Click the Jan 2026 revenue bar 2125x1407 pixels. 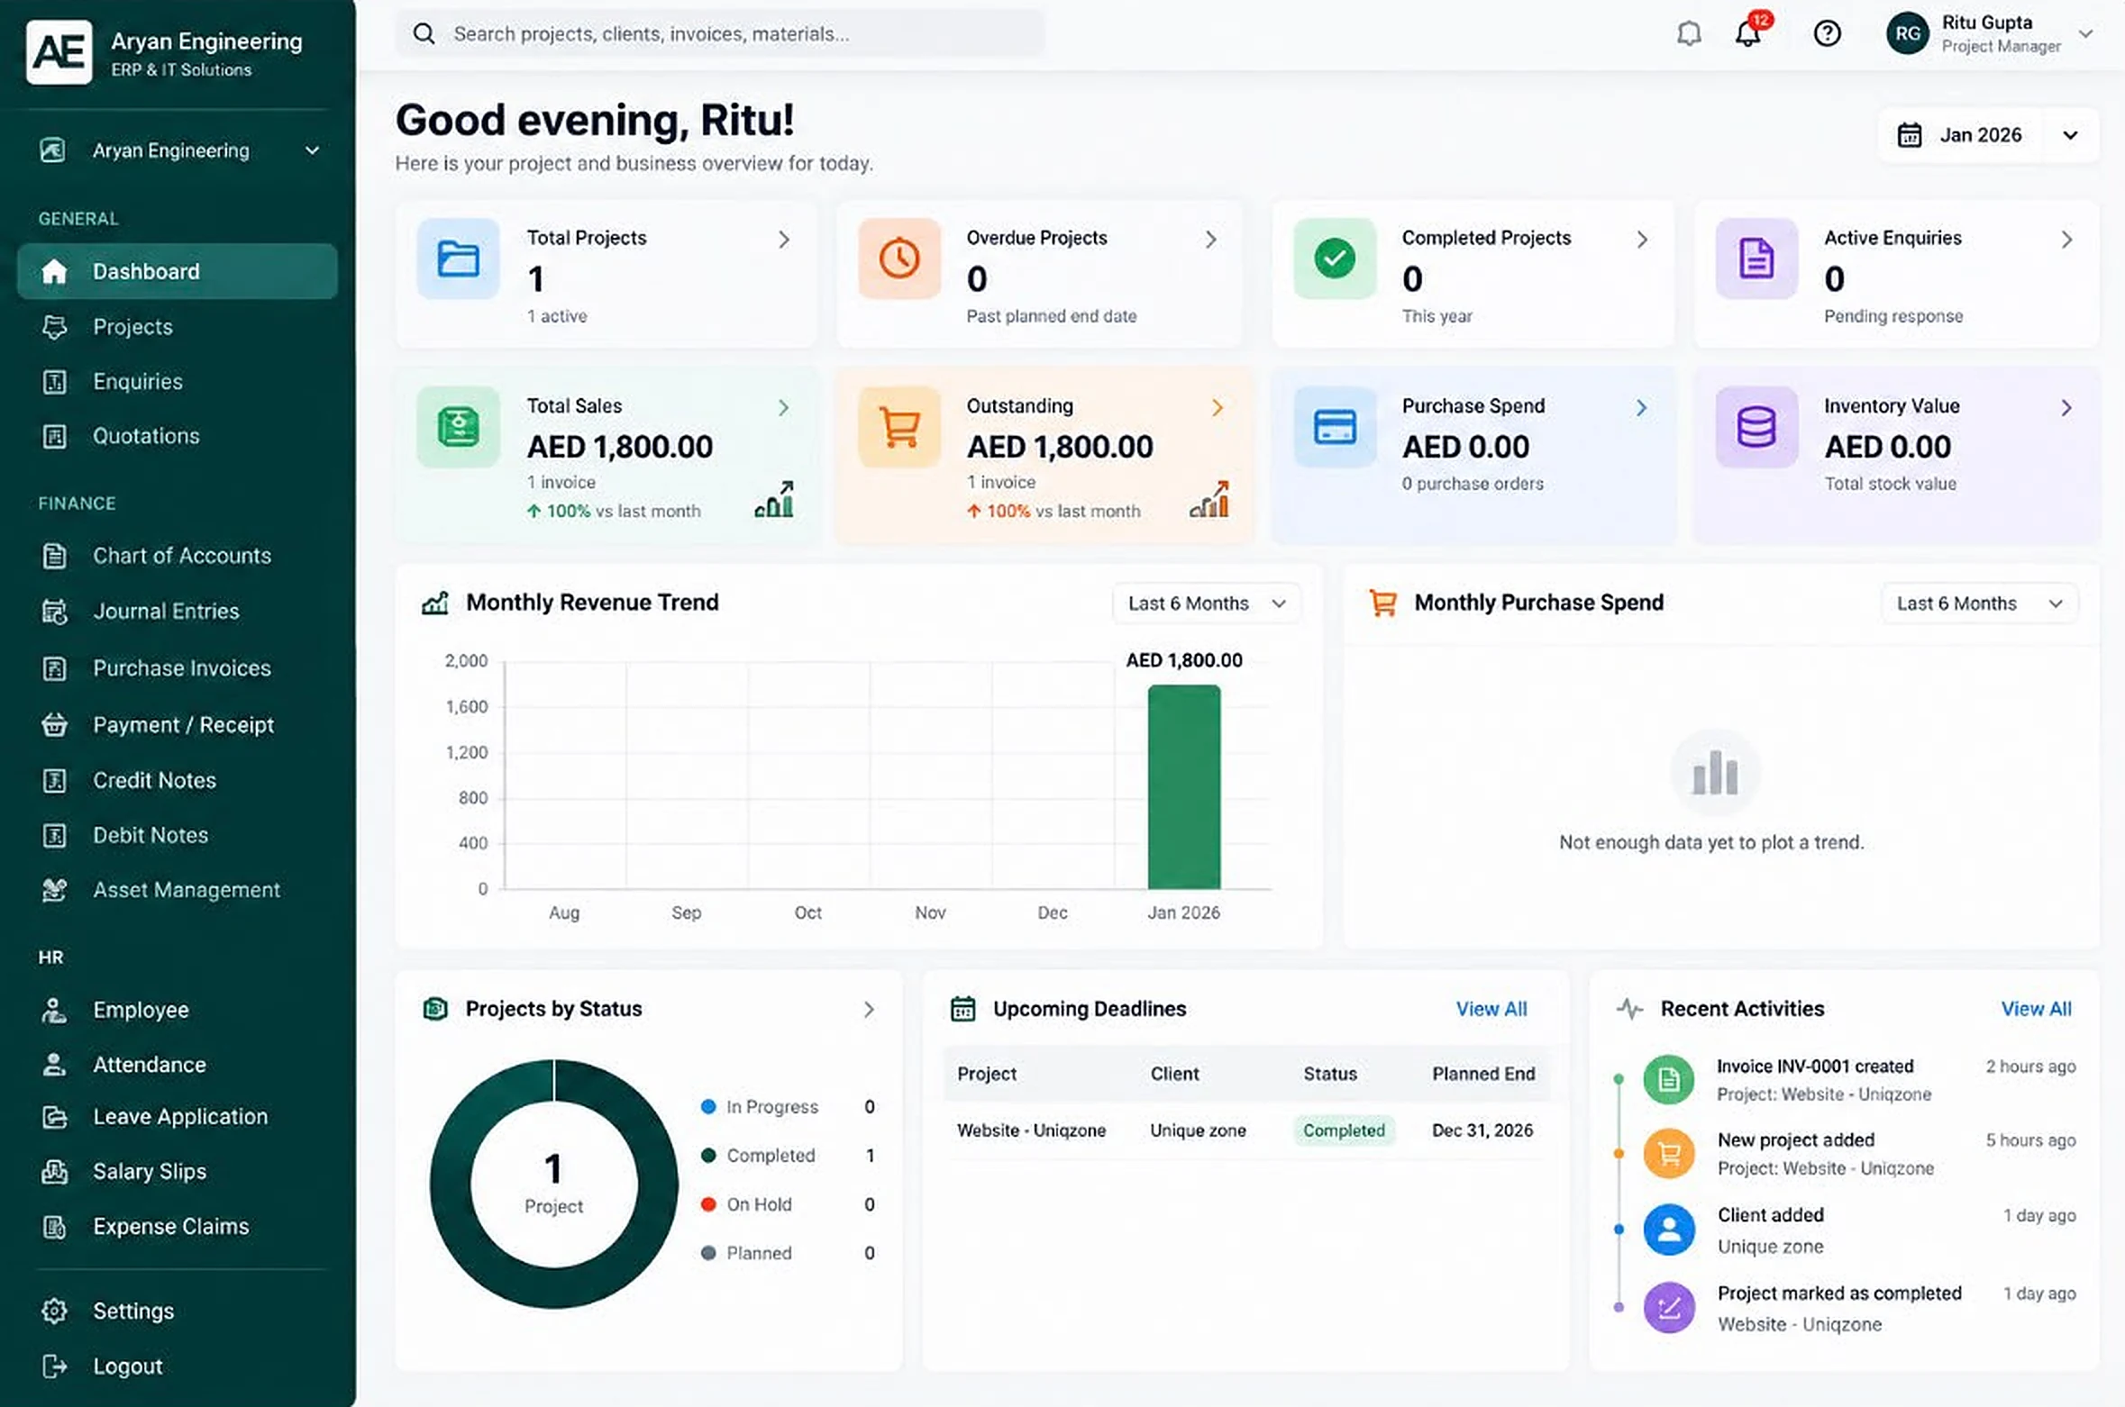(1183, 787)
